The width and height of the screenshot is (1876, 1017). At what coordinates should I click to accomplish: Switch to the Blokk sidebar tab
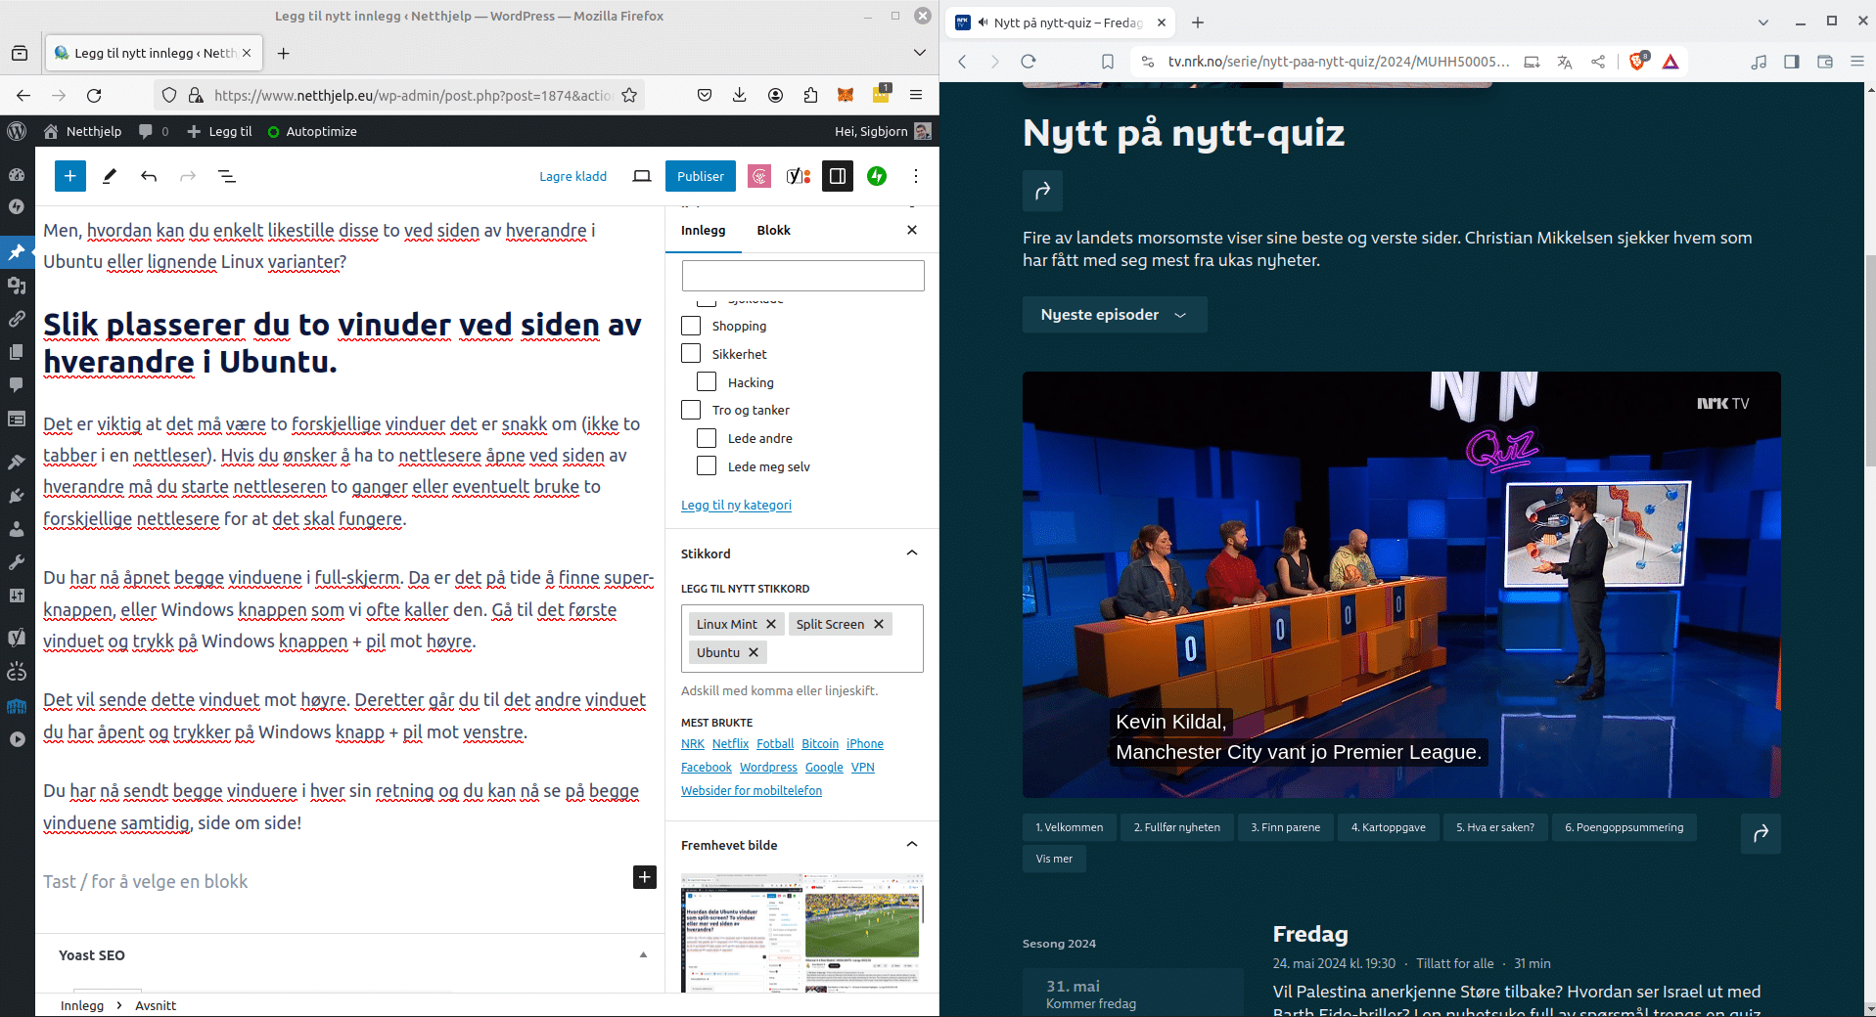point(773,230)
